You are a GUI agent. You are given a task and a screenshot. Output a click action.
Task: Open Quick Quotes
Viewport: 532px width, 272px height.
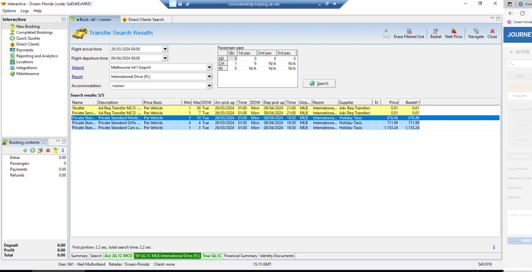click(28, 38)
